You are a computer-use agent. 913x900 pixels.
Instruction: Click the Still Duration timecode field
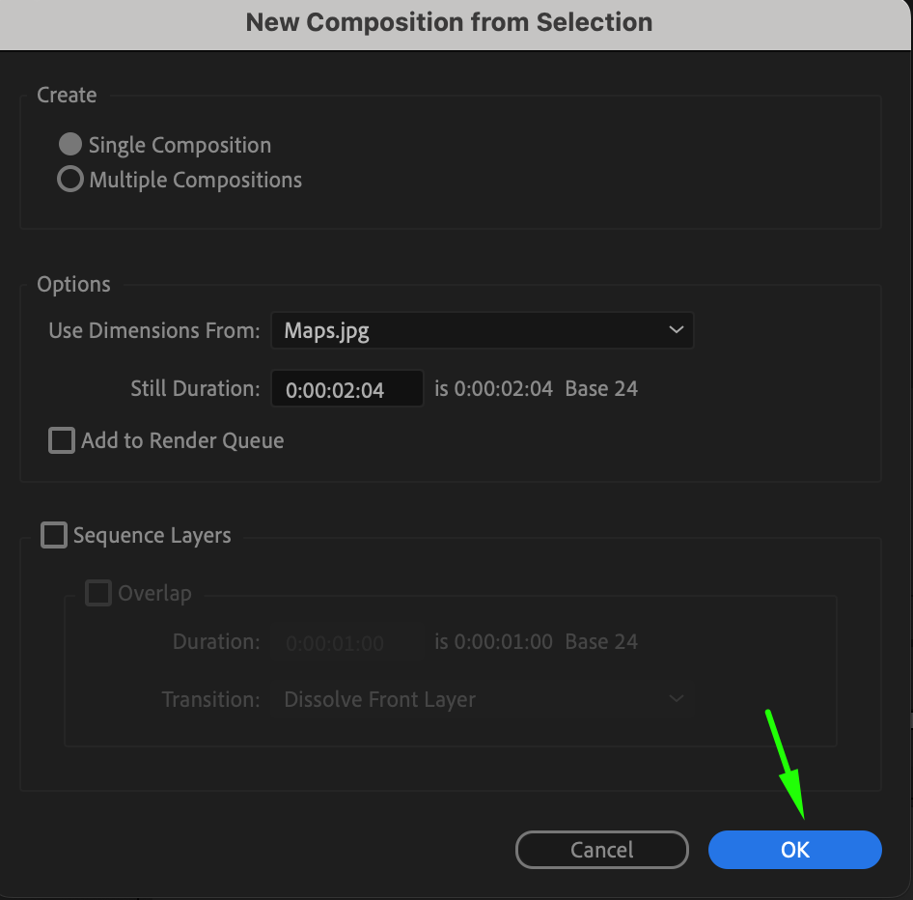[x=346, y=389]
